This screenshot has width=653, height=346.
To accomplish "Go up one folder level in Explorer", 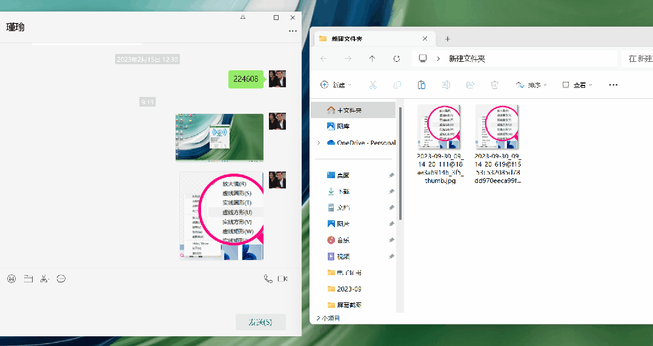I will (373, 59).
